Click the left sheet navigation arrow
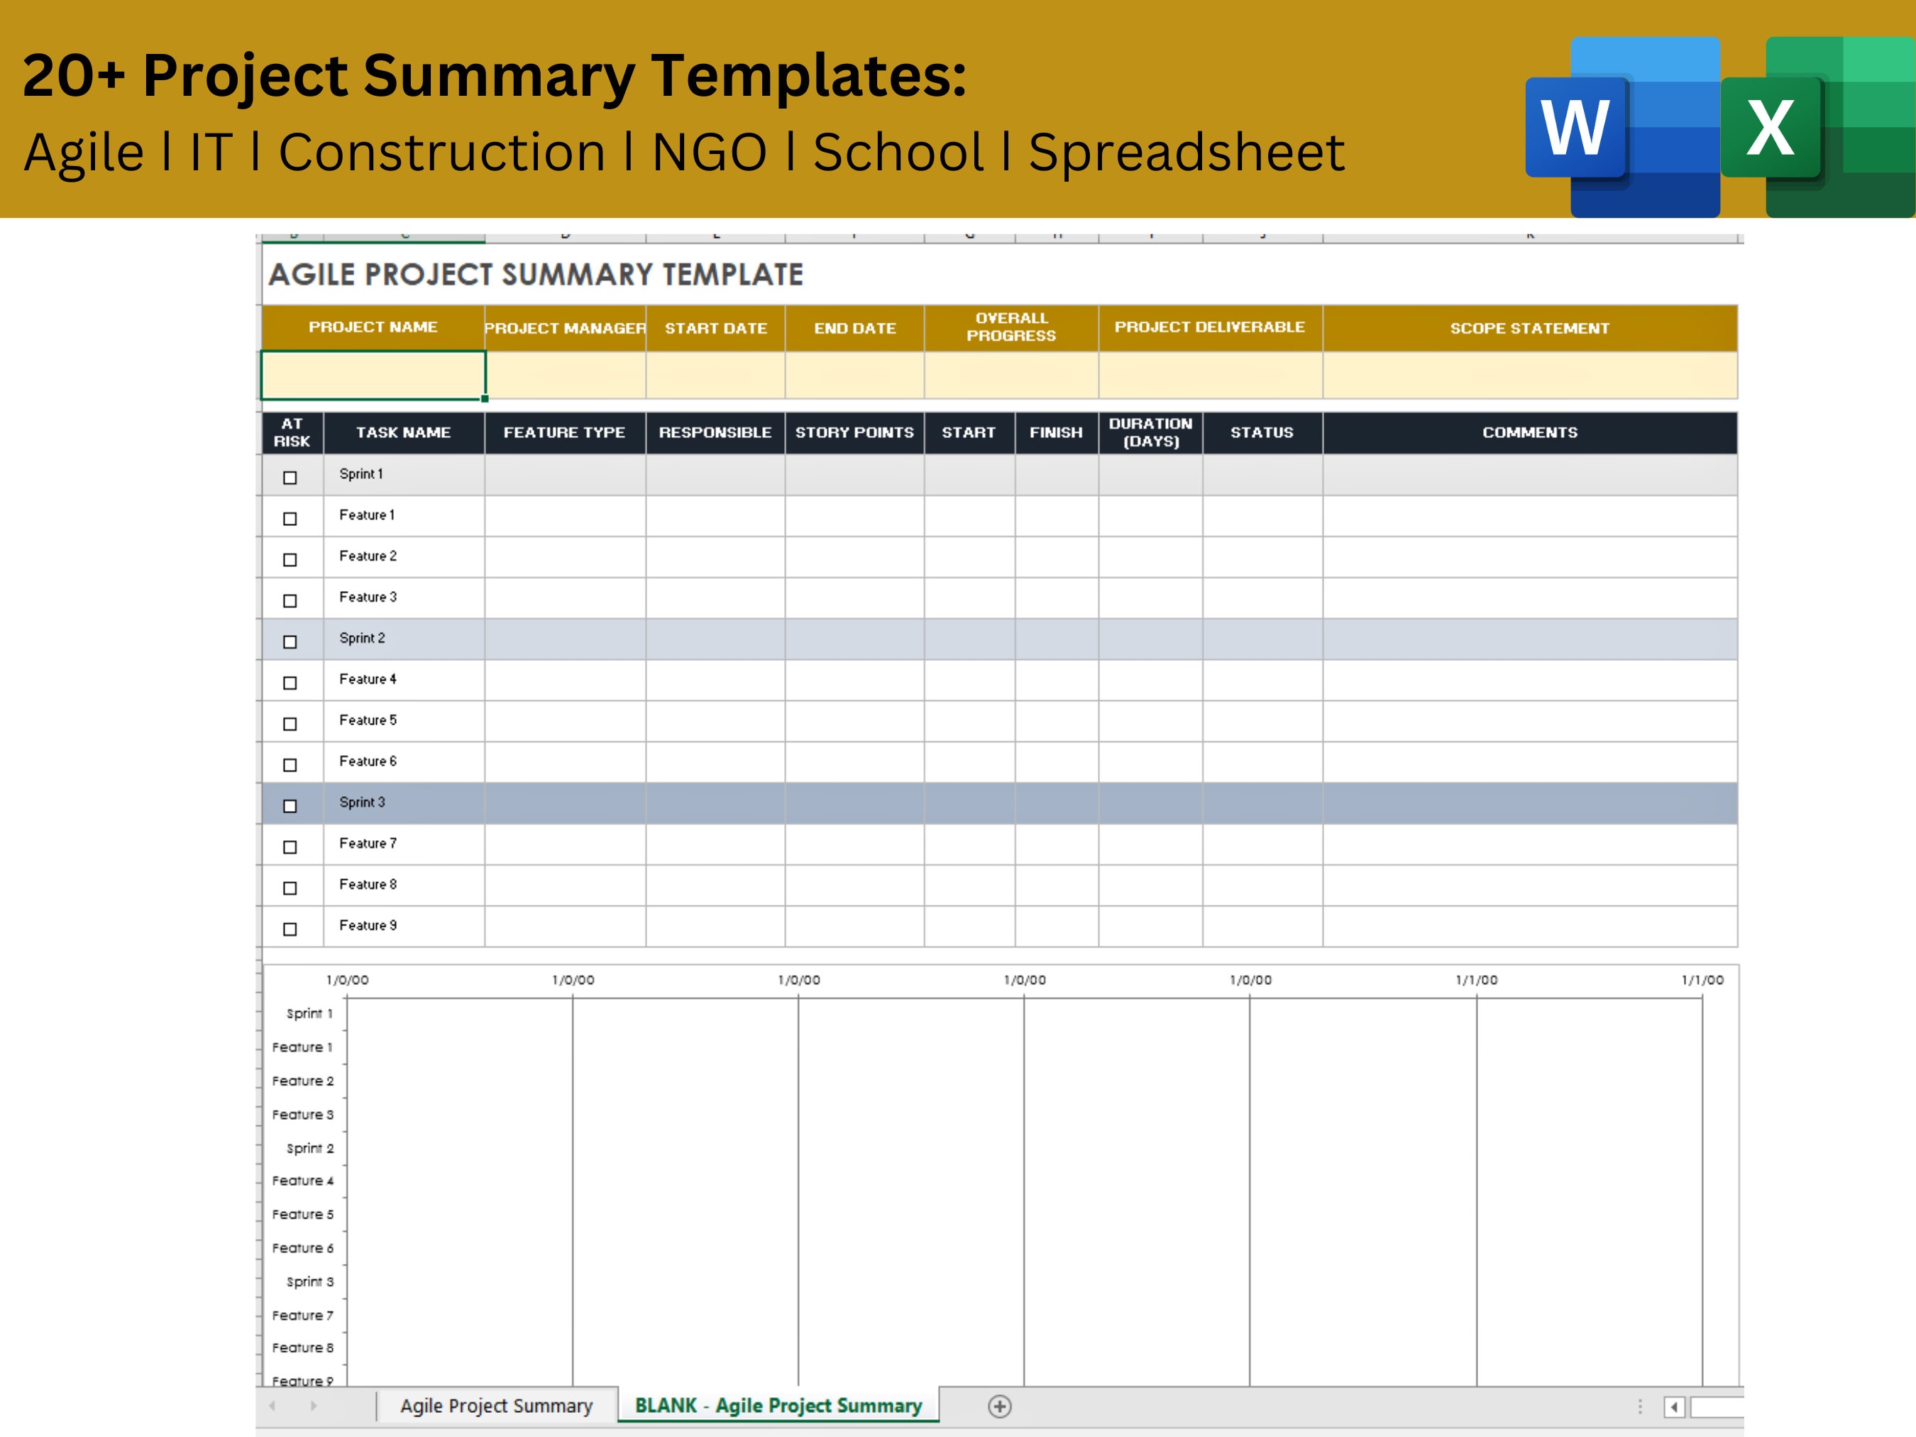 (275, 1405)
